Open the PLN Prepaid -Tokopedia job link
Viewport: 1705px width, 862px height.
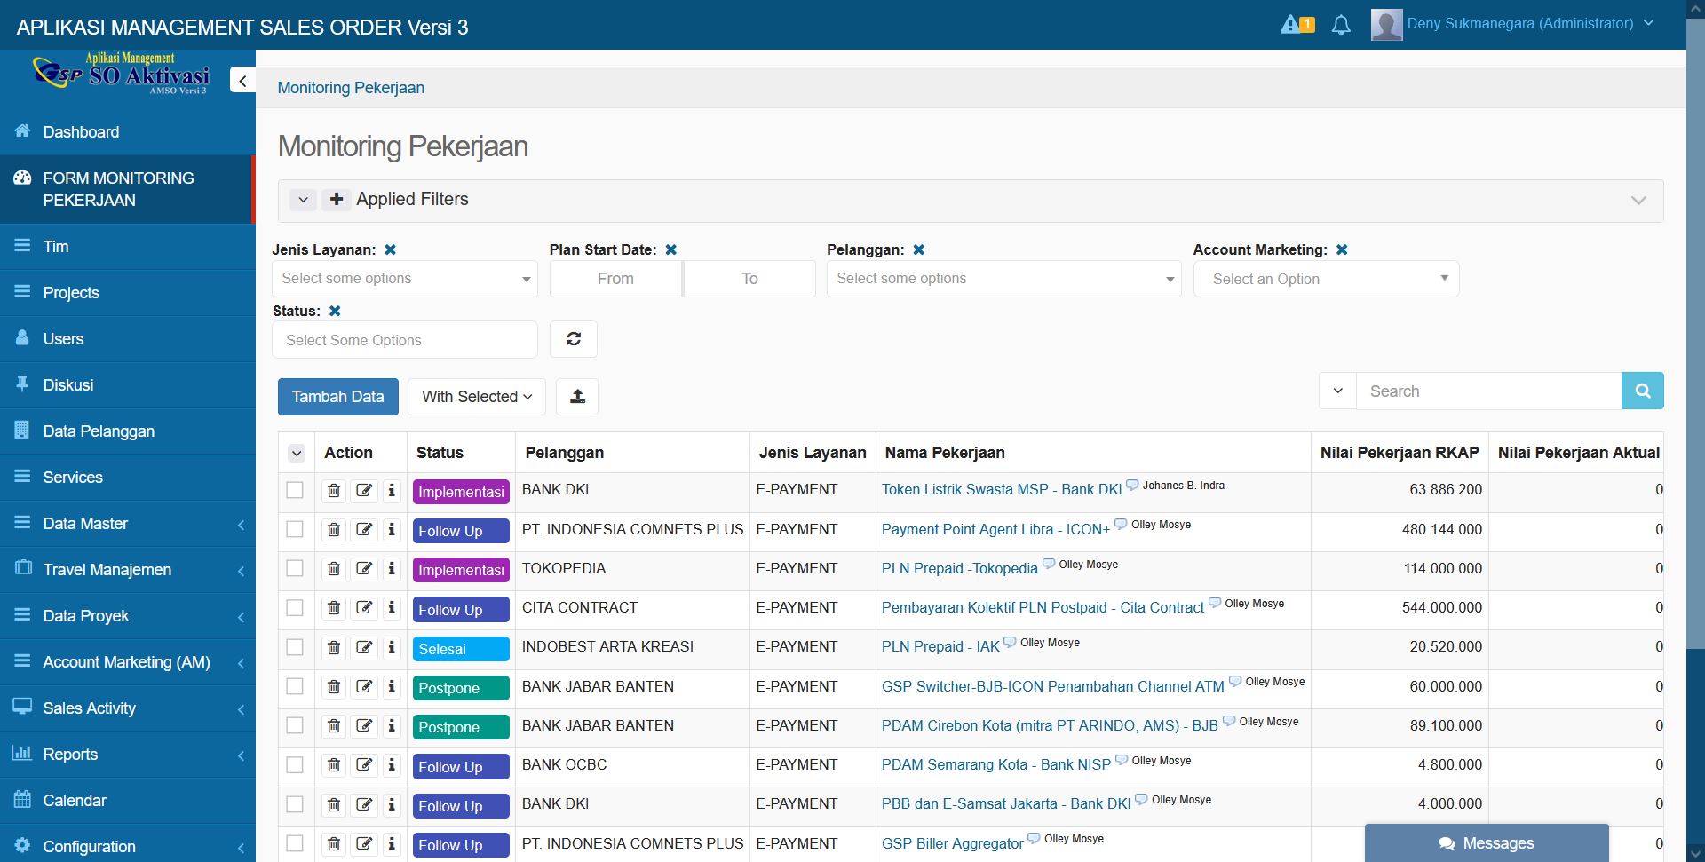(959, 569)
